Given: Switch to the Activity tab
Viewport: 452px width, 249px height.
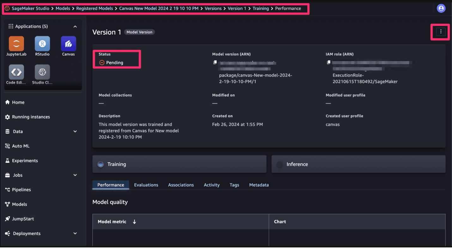Looking at the screenshot, I should click(x=211, y=185).
